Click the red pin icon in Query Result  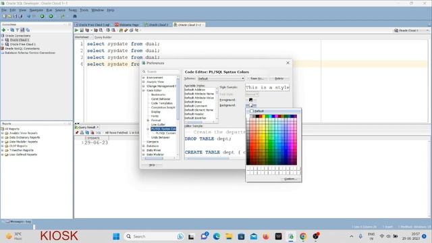[77, 132]
